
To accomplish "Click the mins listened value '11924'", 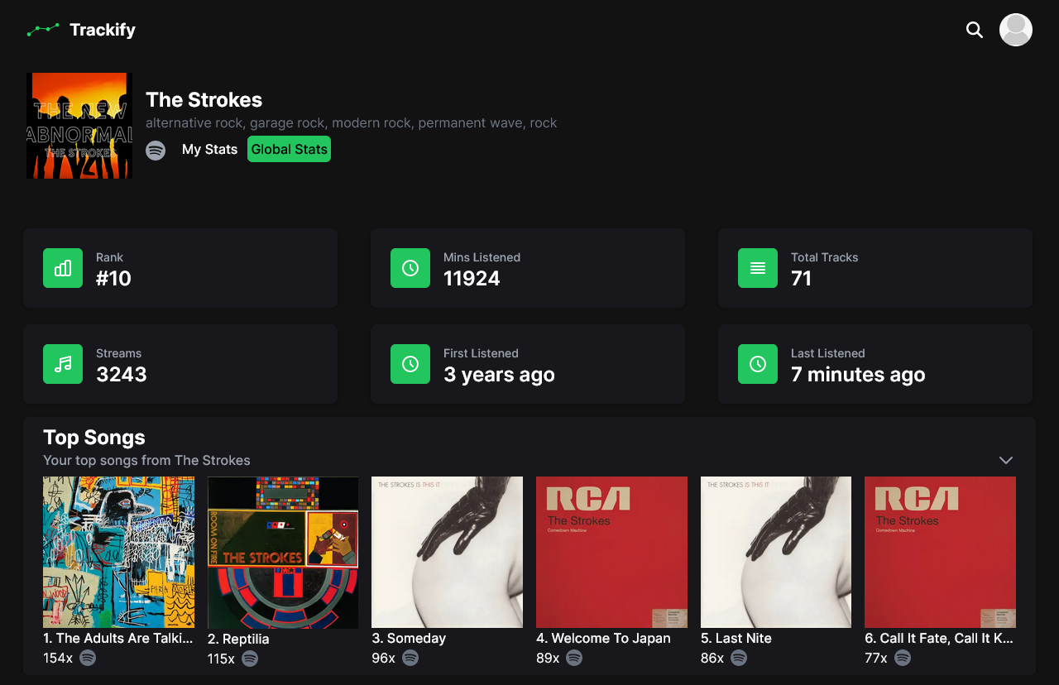I will coord(472,278).
